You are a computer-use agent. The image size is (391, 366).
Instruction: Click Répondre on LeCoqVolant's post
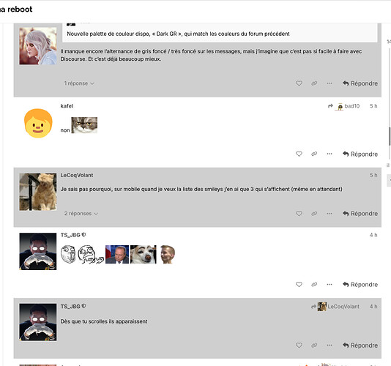[x=360, y=214]
